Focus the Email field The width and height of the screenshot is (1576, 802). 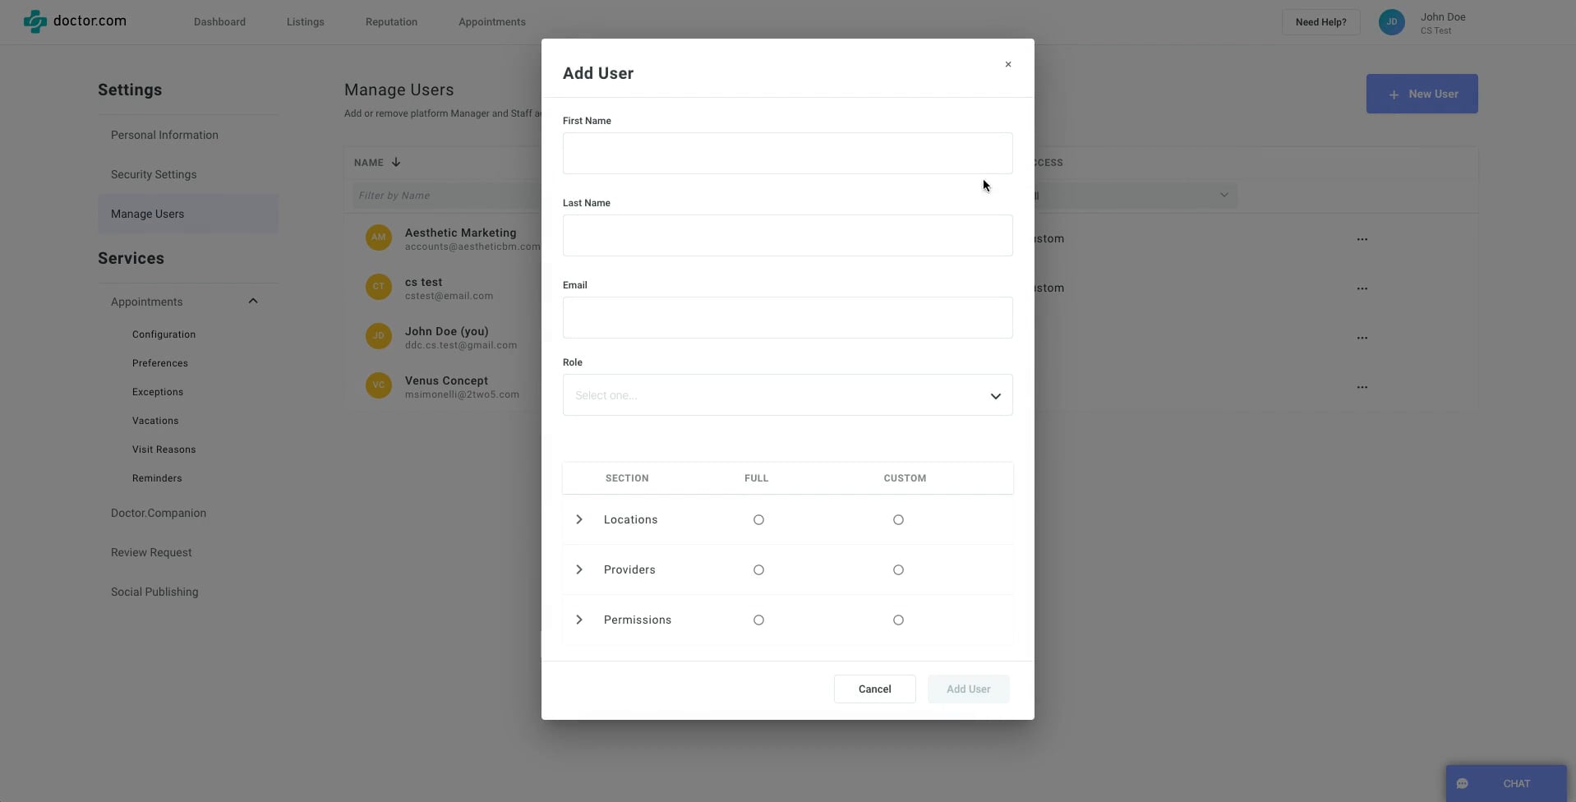pos(787,318)
